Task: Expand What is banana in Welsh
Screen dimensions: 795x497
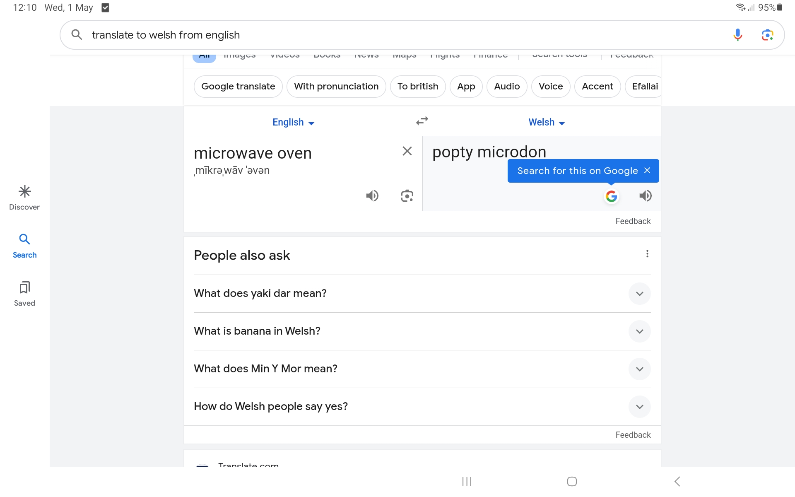Action: (x=639, y=331)
